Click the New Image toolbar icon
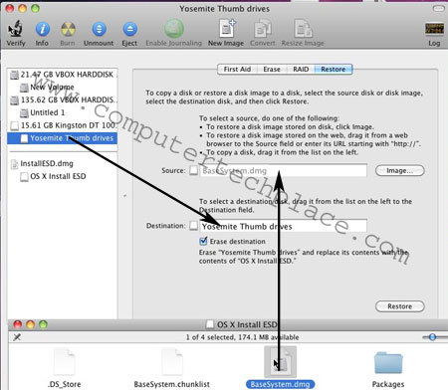Image resolution: width=448 pixels, height=390 pixels. 227,29
